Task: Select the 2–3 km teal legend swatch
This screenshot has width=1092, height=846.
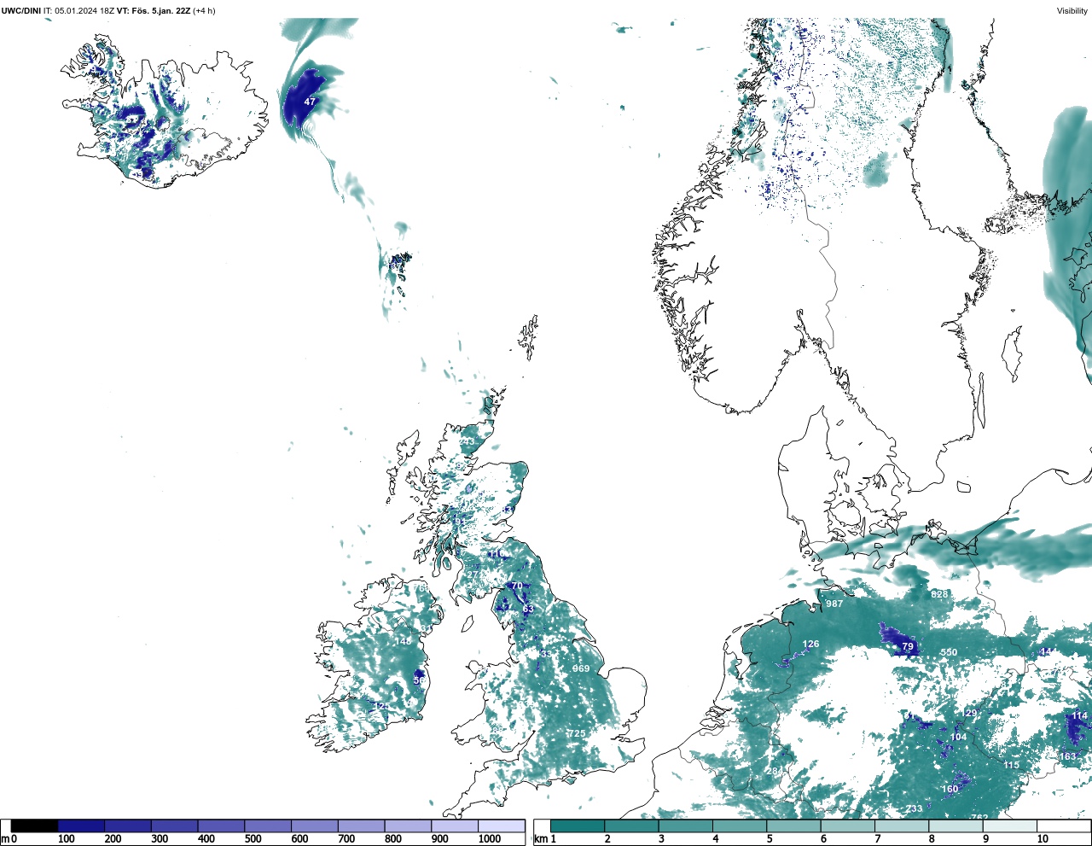Action: (x=631, y=826)
